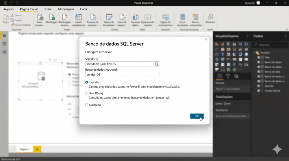
Task: Click the undo arrow in title bar
Action: (x=11, y=3)
